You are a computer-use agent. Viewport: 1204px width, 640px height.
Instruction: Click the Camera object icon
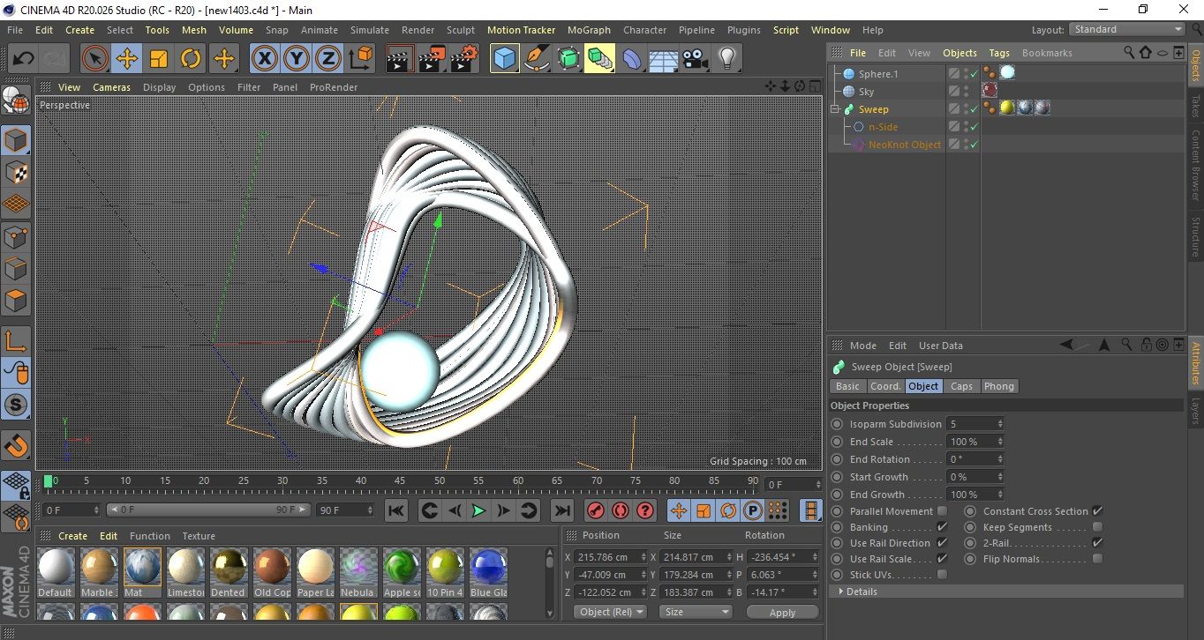pos(695,59)
